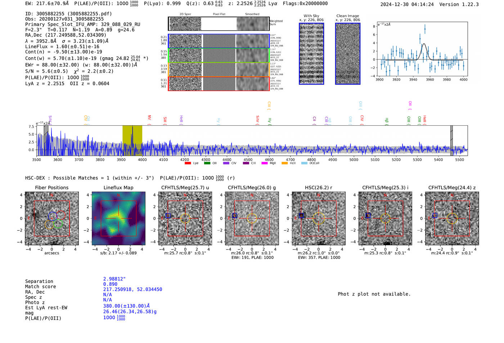This screenshot has width=504, height=343.
Task: Click the Est LyA rest-EW value 380.00(±130.00)Å
Action: pos(126,306)
